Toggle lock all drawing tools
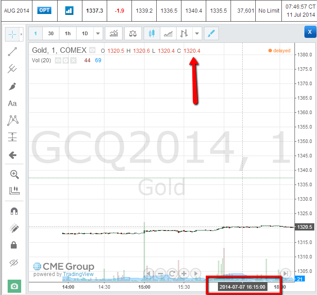 click(x=14, y=245)
